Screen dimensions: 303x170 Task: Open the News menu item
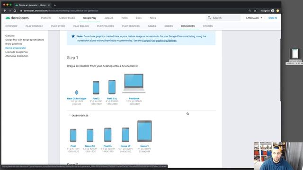point(152,18)
